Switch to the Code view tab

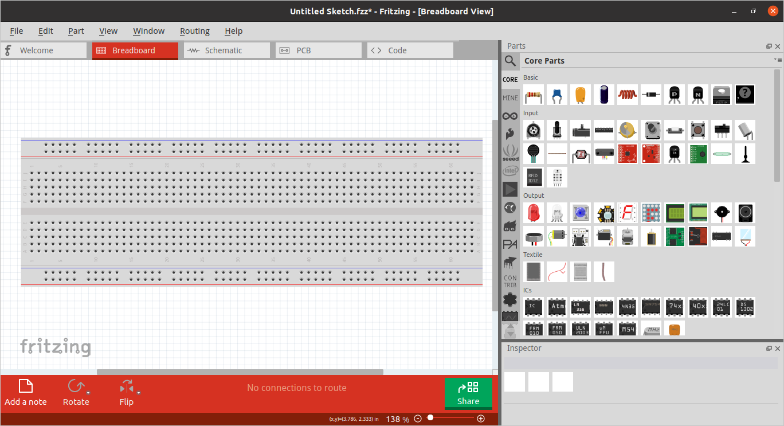[410, 50]
